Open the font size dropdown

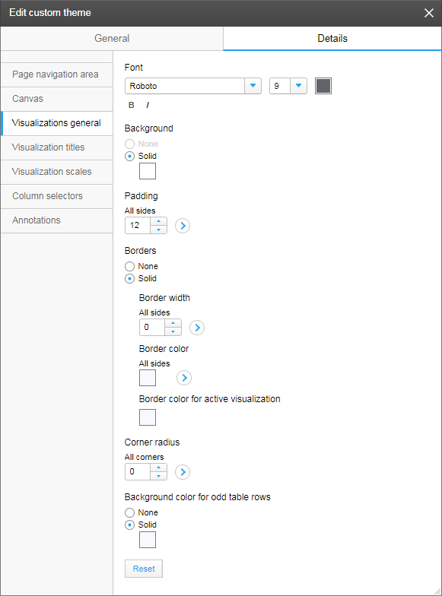click(x=298, y=86)
